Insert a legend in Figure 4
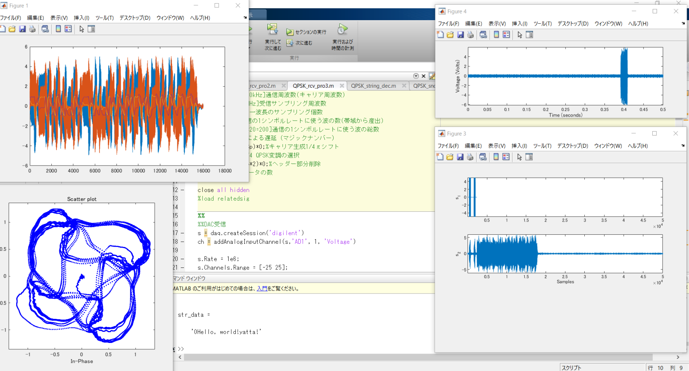 pos(506,35)
